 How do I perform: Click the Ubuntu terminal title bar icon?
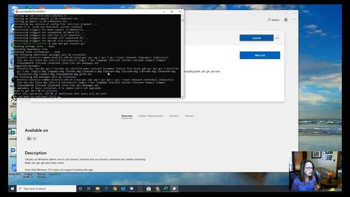17,11
